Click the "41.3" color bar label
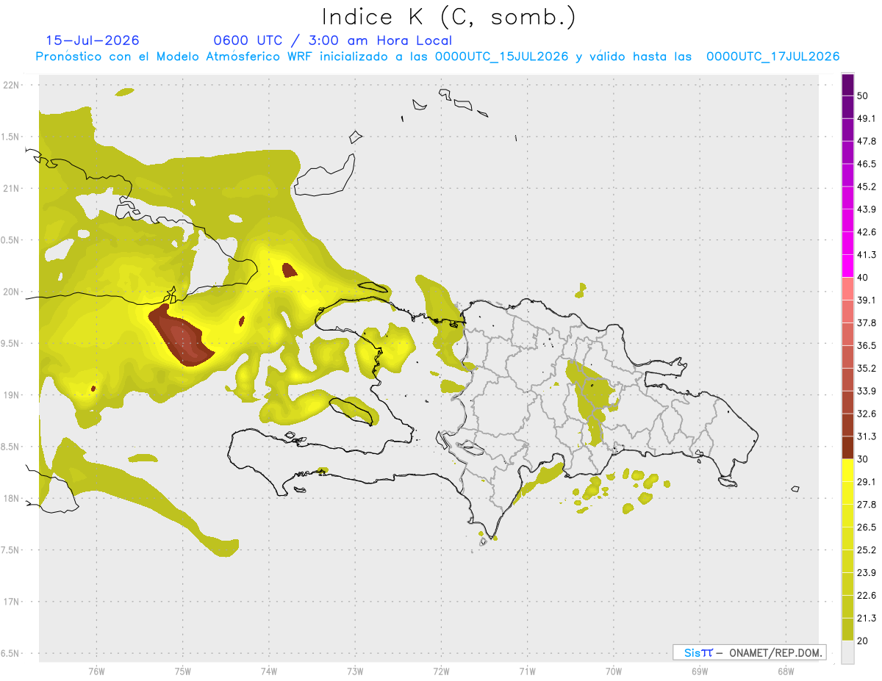The height and width of the screenshot is (681, 882). 867,256
